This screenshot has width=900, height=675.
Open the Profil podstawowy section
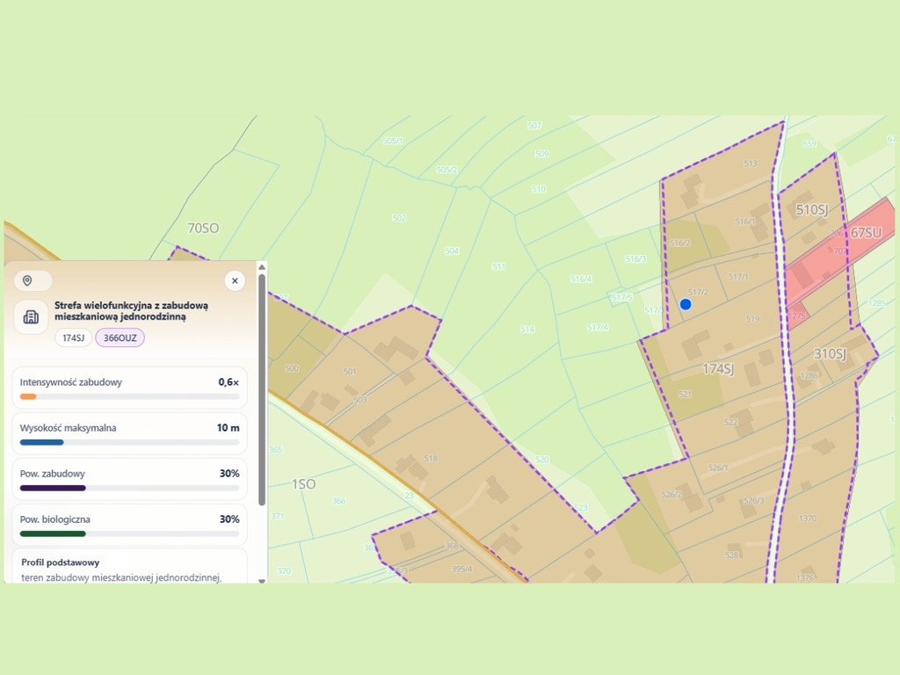[x=61, y=562]
